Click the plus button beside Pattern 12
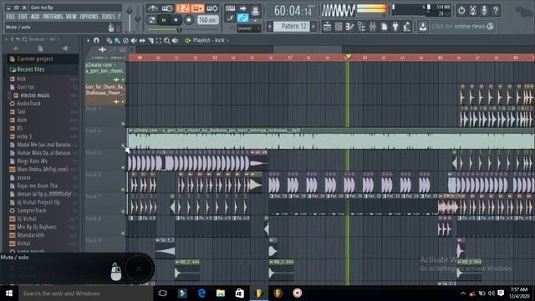Image resolution: width=535 pixels, height=301 pixels. (x=313, y=26)
